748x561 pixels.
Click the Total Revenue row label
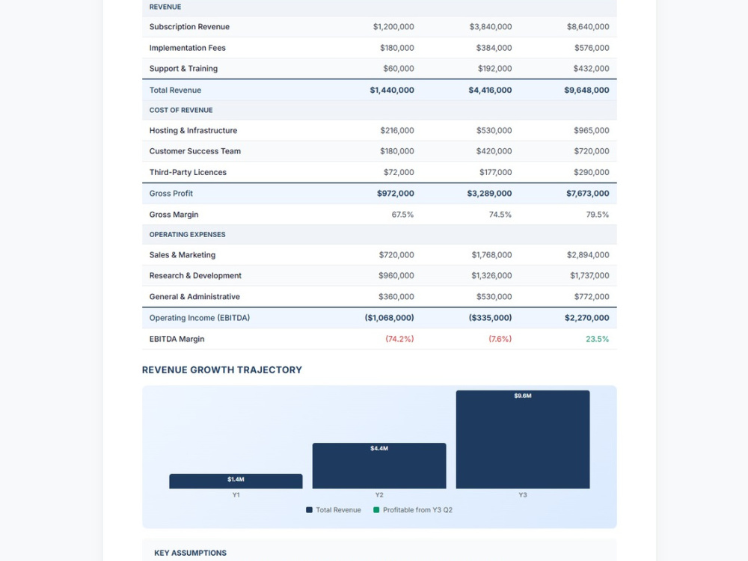pyautogui.click(x=175, y=90)
